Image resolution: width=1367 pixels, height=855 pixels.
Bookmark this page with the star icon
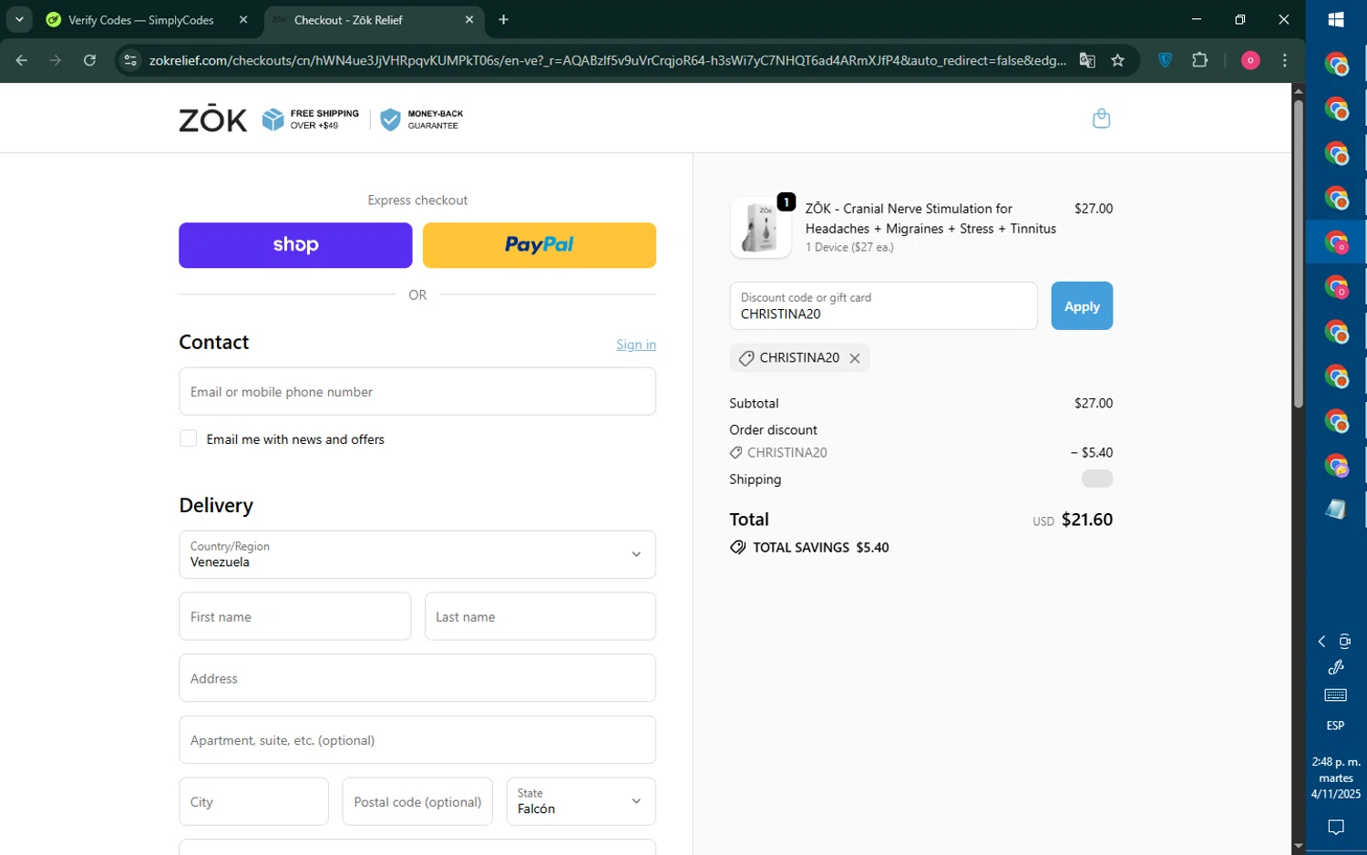(x=1117, y=60)
